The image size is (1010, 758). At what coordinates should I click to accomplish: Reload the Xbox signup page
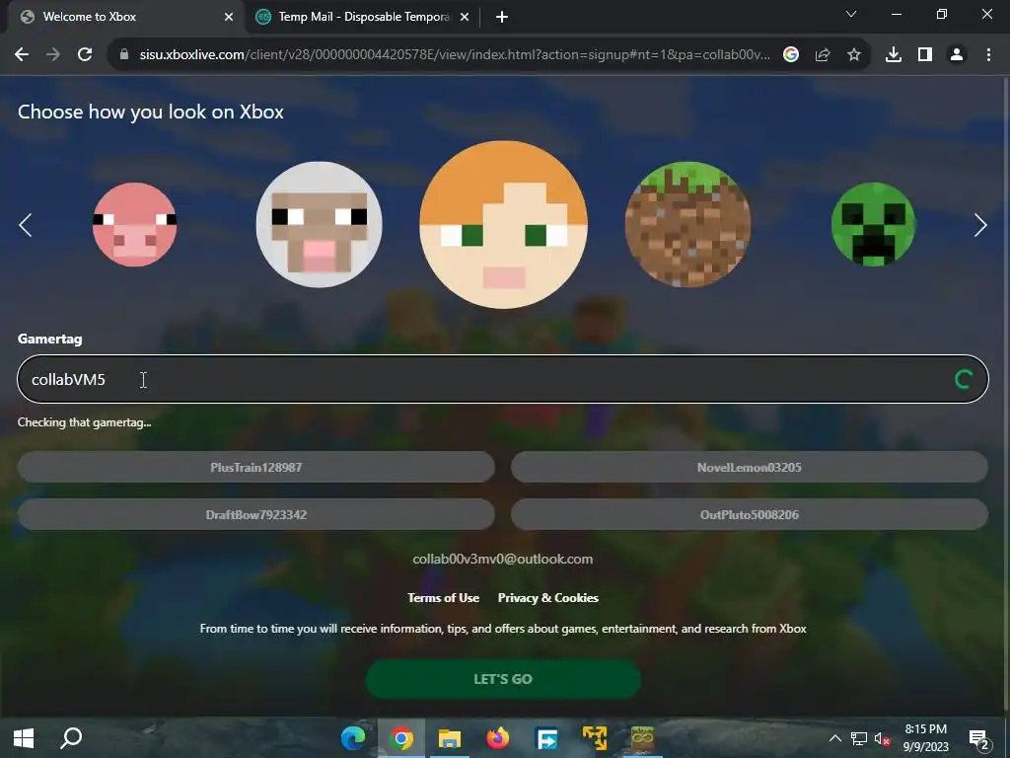85,55
